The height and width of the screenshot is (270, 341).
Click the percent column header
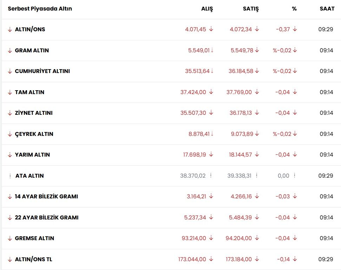pyautogui.click(x=294, y=9)
